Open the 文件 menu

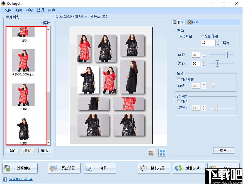pyautogui.click(x=8, y=10)
